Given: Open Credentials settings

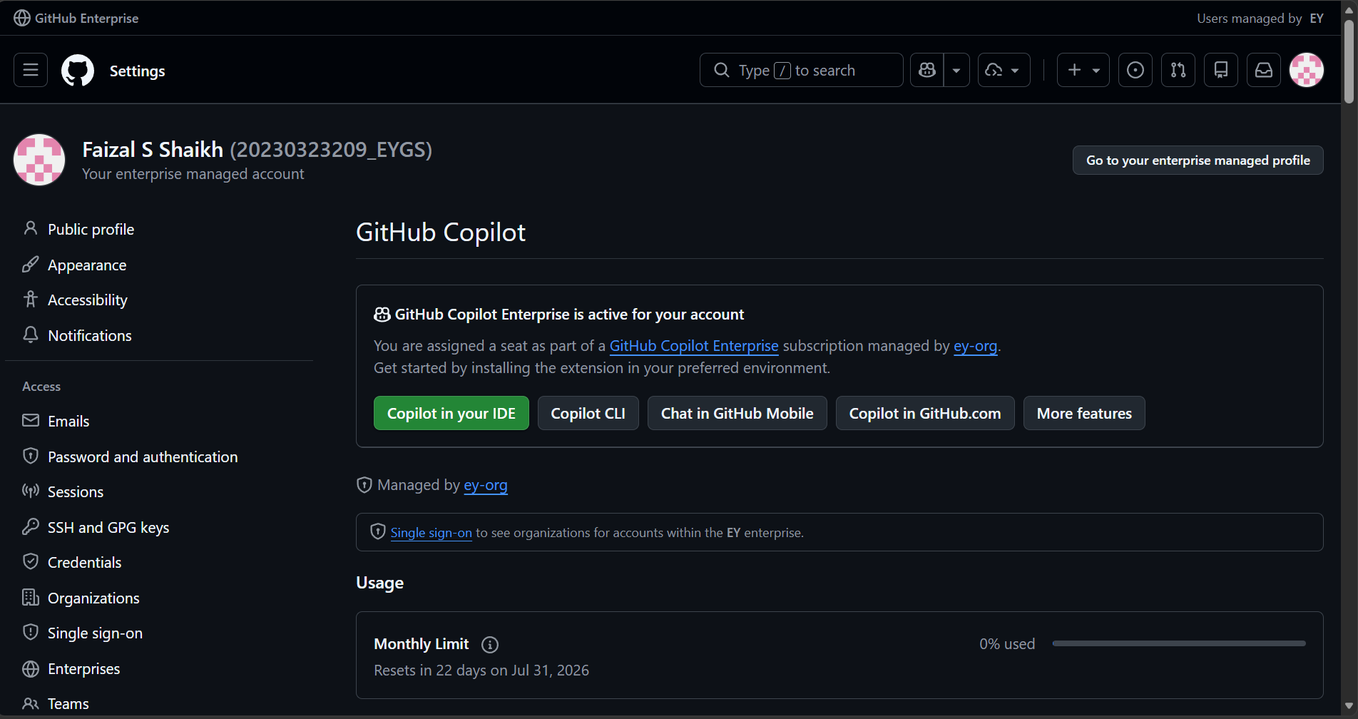Looking at the screenshot, I should coord(84,562).
